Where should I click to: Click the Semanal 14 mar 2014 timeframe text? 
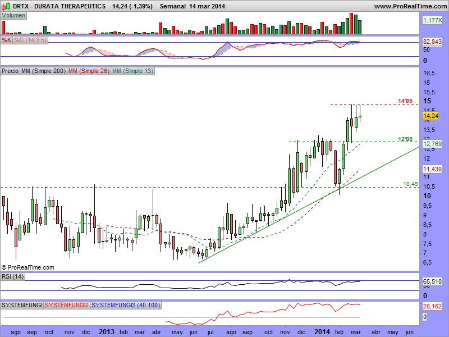coord(192,6)
